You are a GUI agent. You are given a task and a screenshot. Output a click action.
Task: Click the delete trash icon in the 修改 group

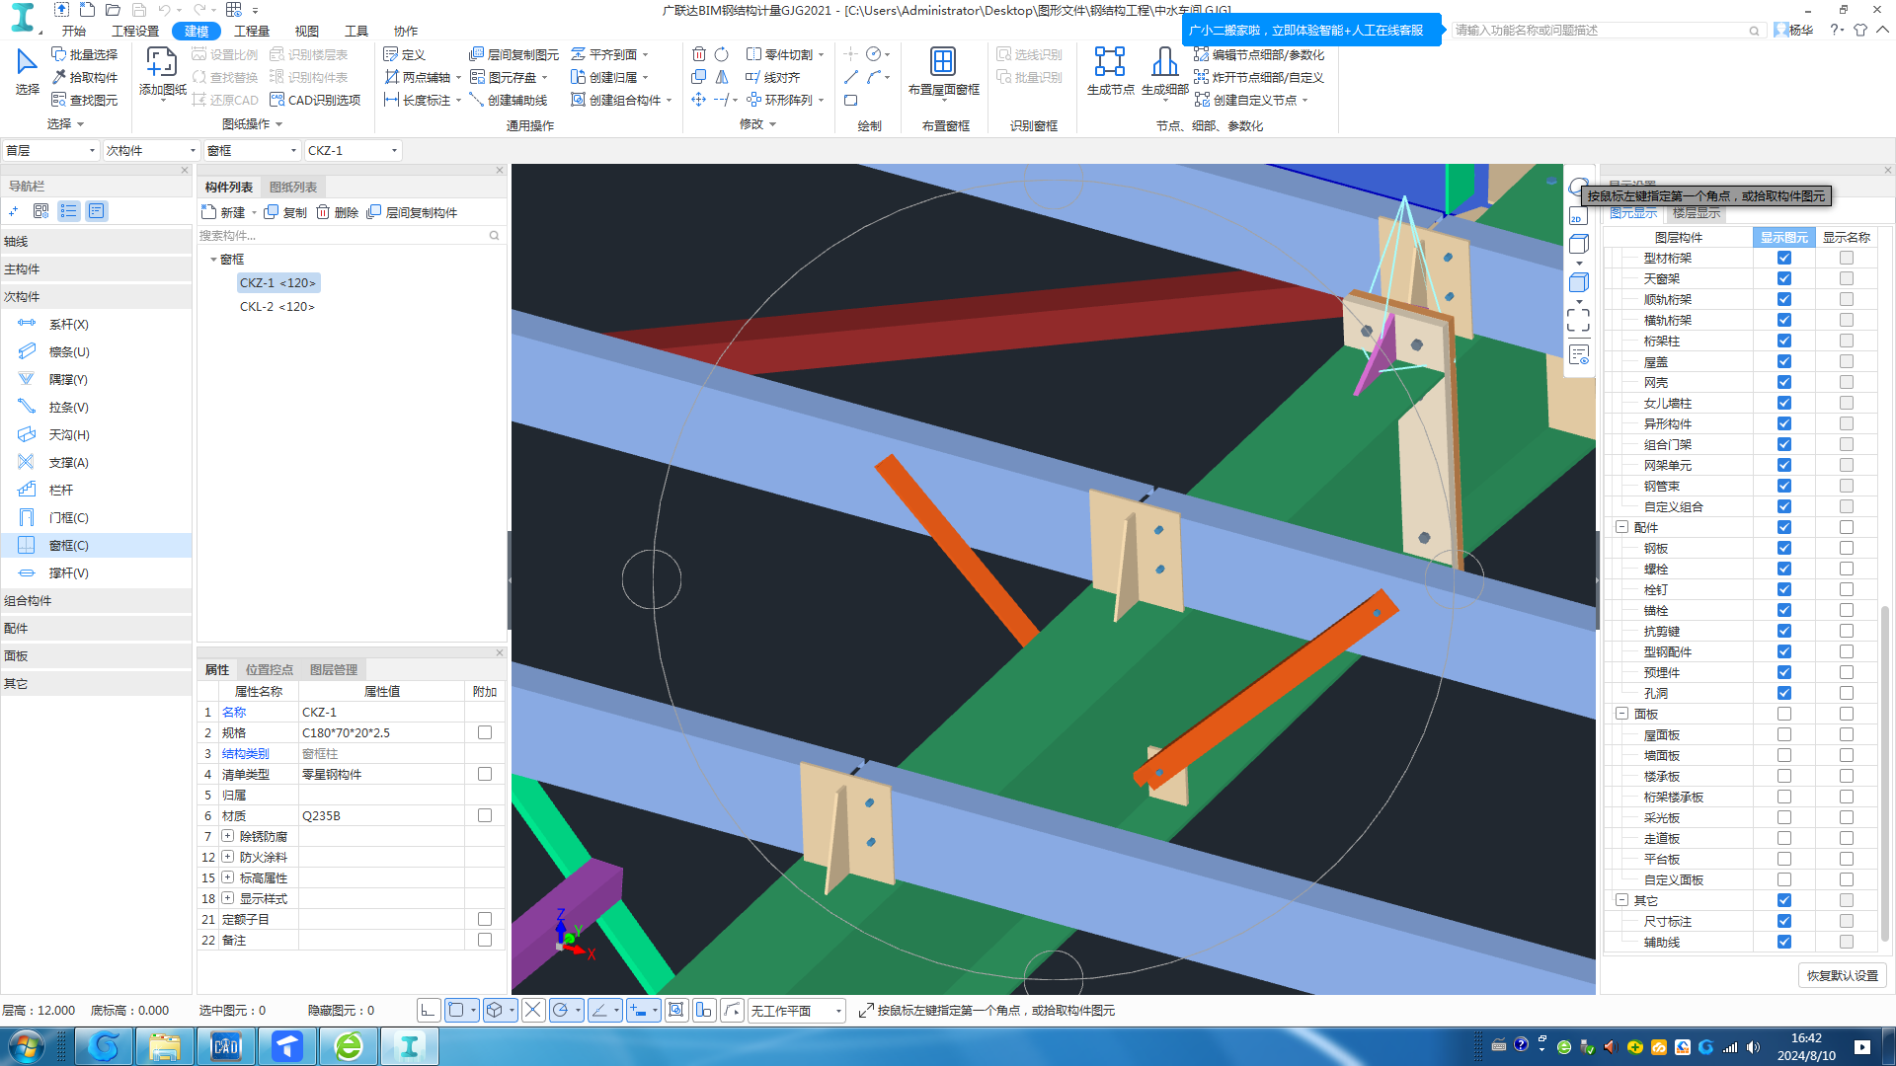point(699,54)
